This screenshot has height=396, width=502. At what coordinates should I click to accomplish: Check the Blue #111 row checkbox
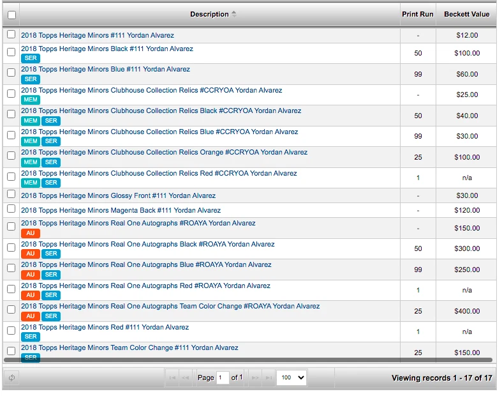[x=11, y=72]
